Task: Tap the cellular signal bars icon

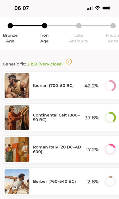Action: pyautogui.click(x=89, y=8)
